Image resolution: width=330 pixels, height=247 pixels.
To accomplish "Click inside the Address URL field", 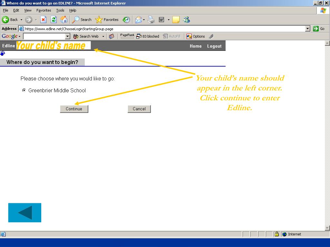I will click(x=162, y=29).
